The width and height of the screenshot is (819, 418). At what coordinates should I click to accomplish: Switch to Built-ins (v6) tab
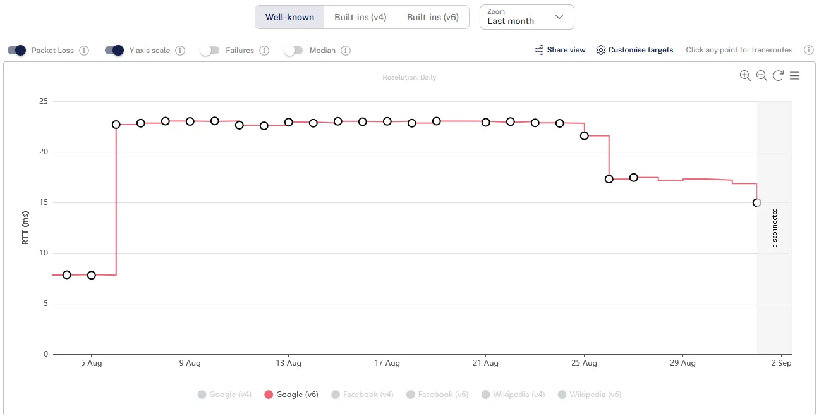click(x=433, y=17)
